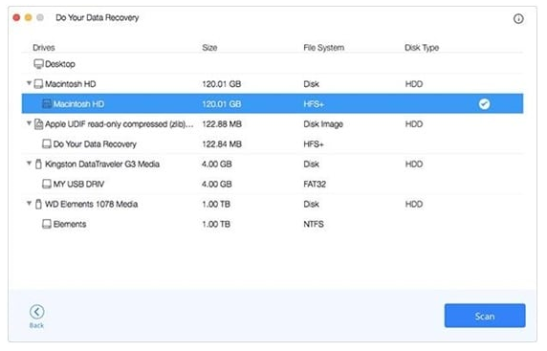Click the Disk Type column header
Screen dimensions: 547x351
click(x=422, y=48)
